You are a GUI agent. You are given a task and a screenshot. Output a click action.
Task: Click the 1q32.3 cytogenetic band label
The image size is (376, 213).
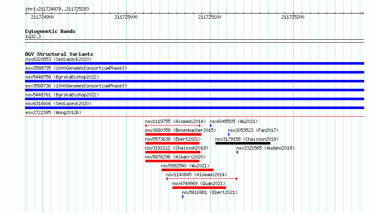(x=33, y=37)
